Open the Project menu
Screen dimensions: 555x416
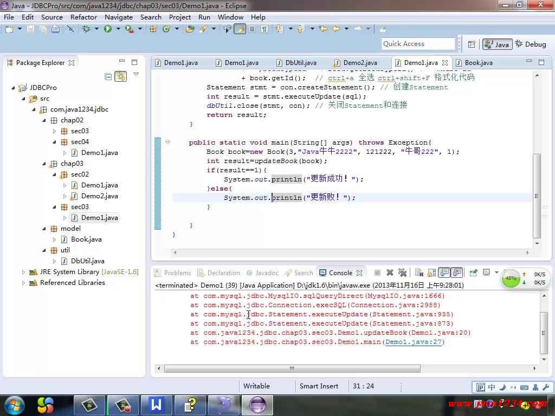pyautogui.click(x=180, y=17)
